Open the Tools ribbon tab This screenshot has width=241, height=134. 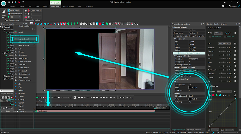[x=80, y=6]
